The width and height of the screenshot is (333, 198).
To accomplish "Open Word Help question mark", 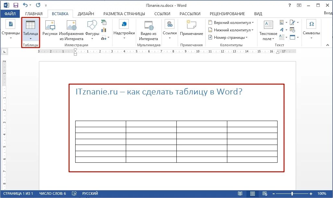I will (290, 5).
